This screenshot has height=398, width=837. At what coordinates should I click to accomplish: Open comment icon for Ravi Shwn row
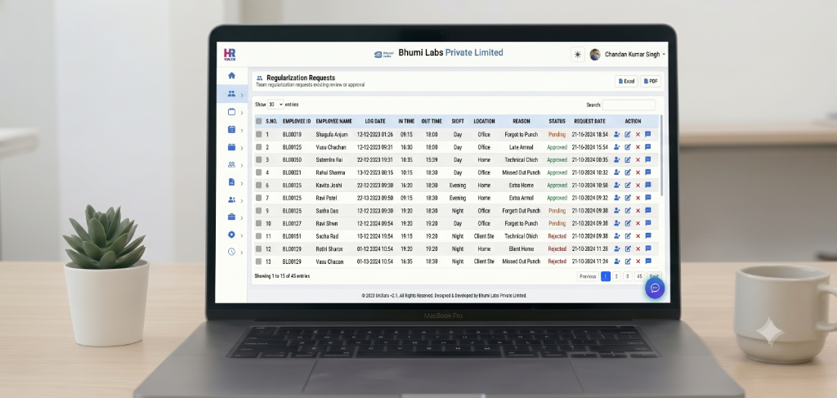pyautogui.click(x=648, y=224)
